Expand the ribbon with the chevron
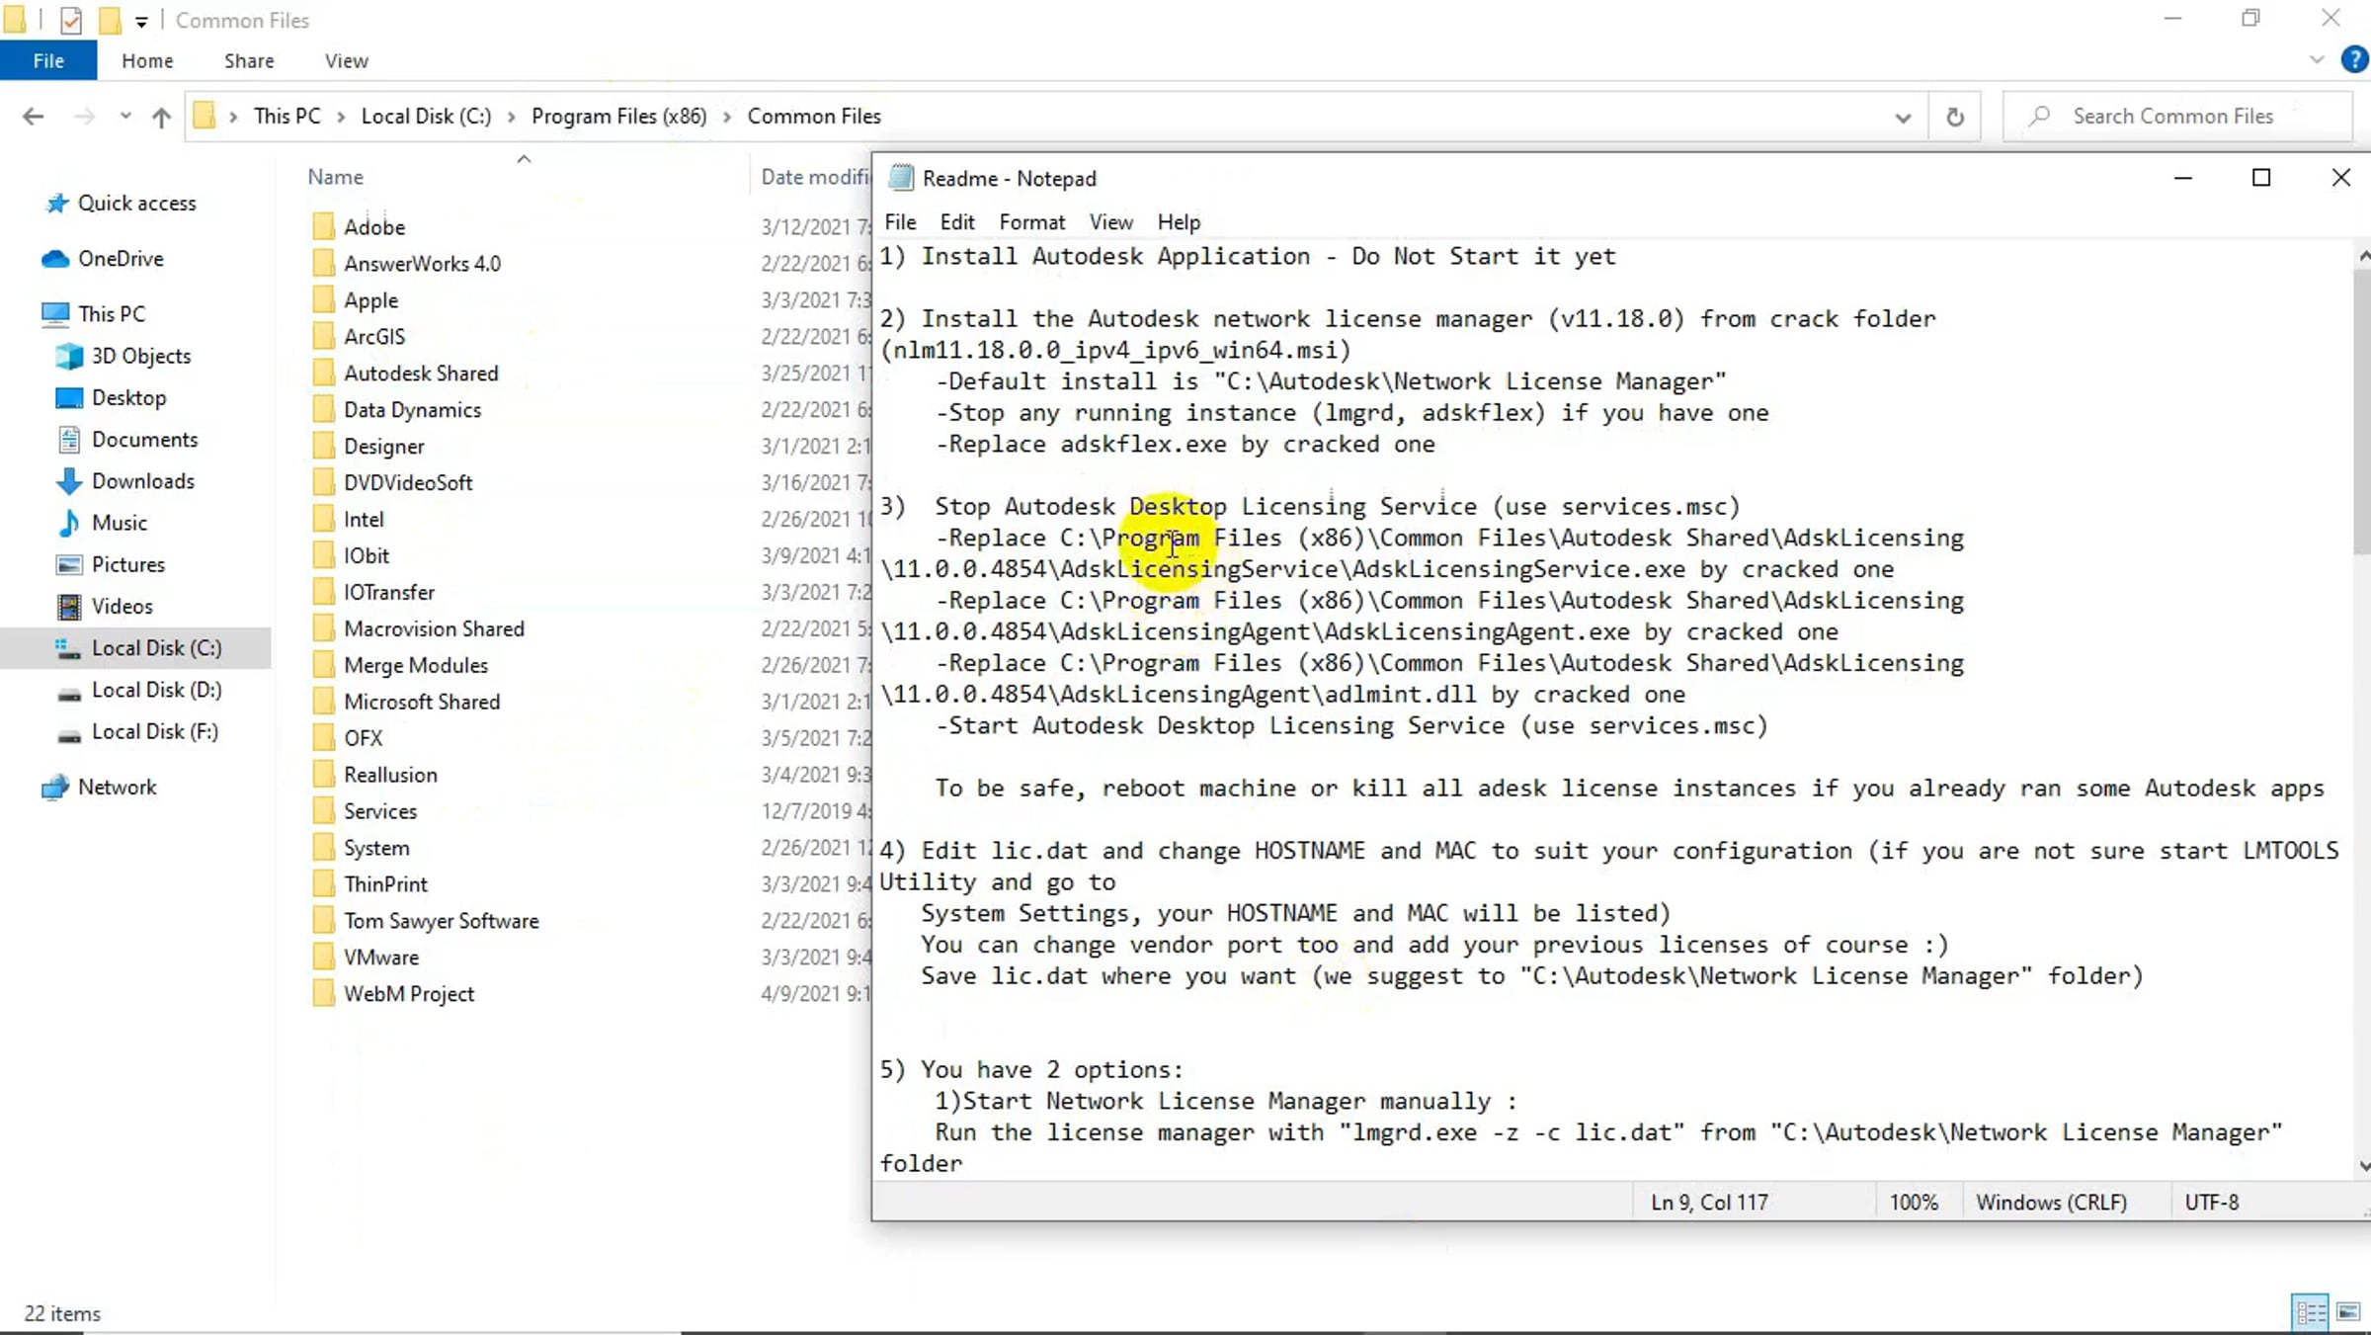This screenshot has width=2371, height=1335. (x=2317, y=60)
